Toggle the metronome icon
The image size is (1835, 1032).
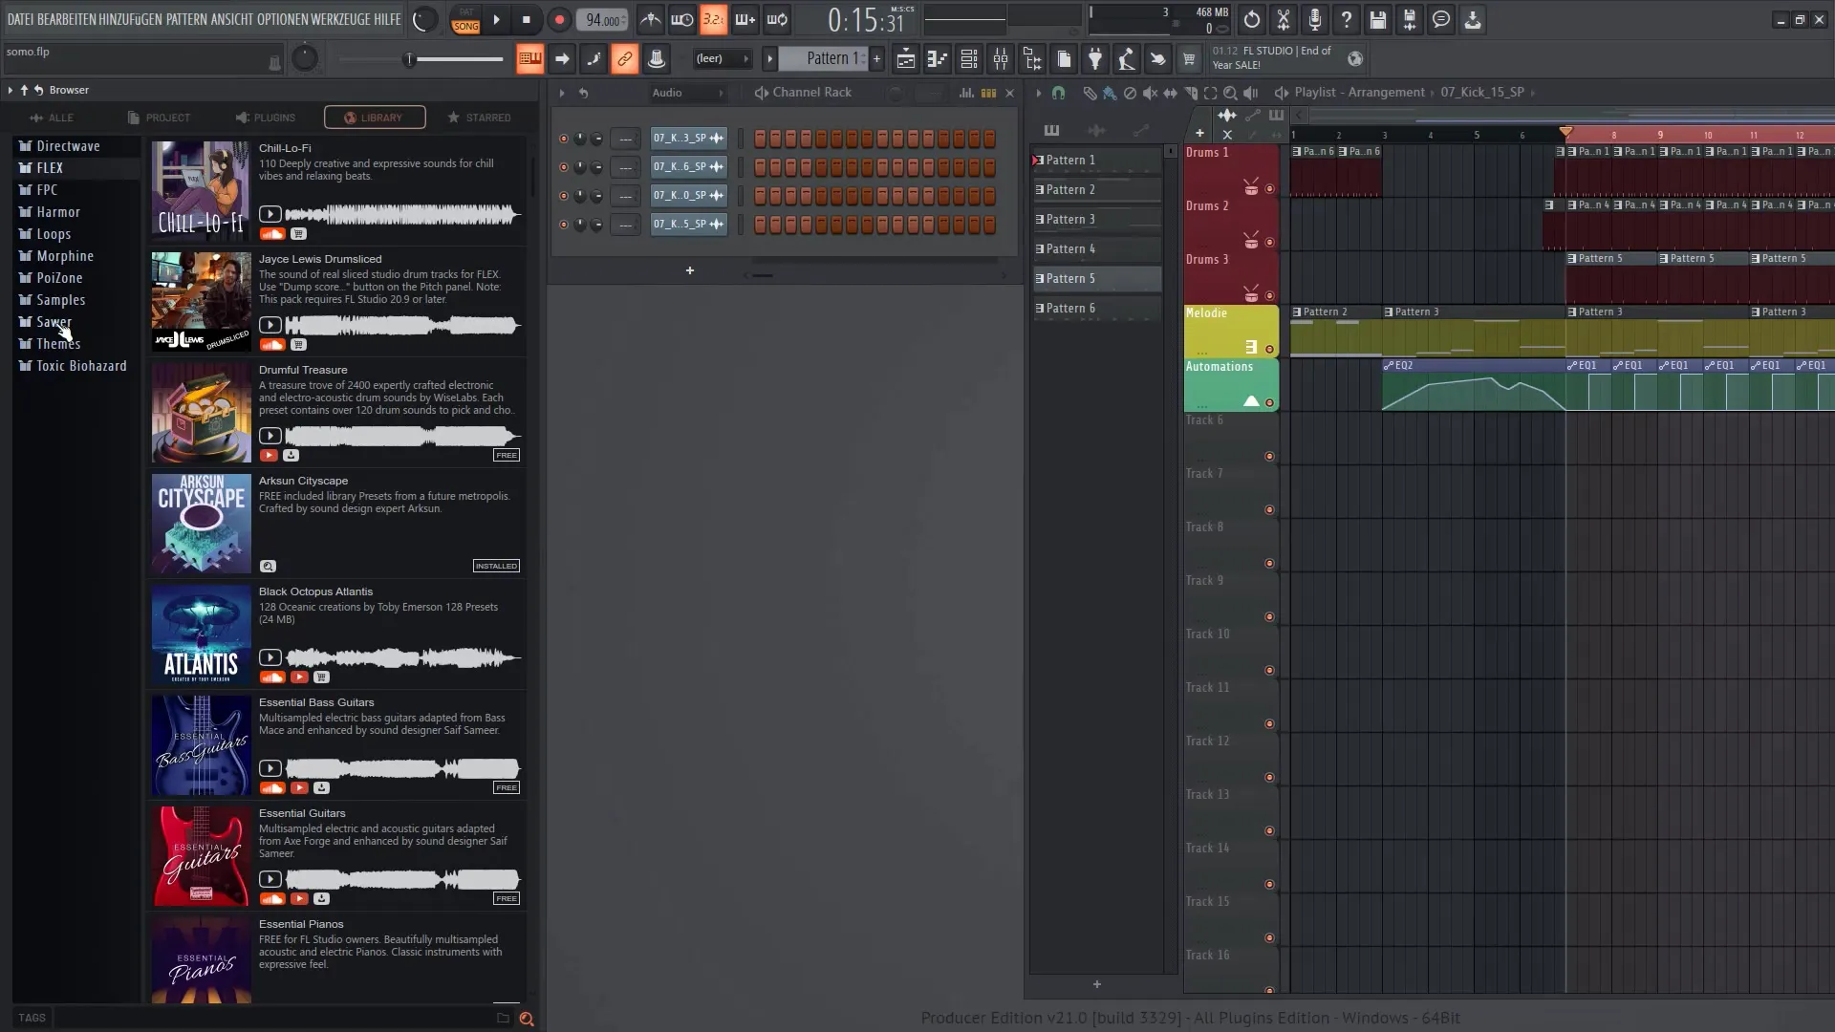pyautogui.click(x=651, y=19)
